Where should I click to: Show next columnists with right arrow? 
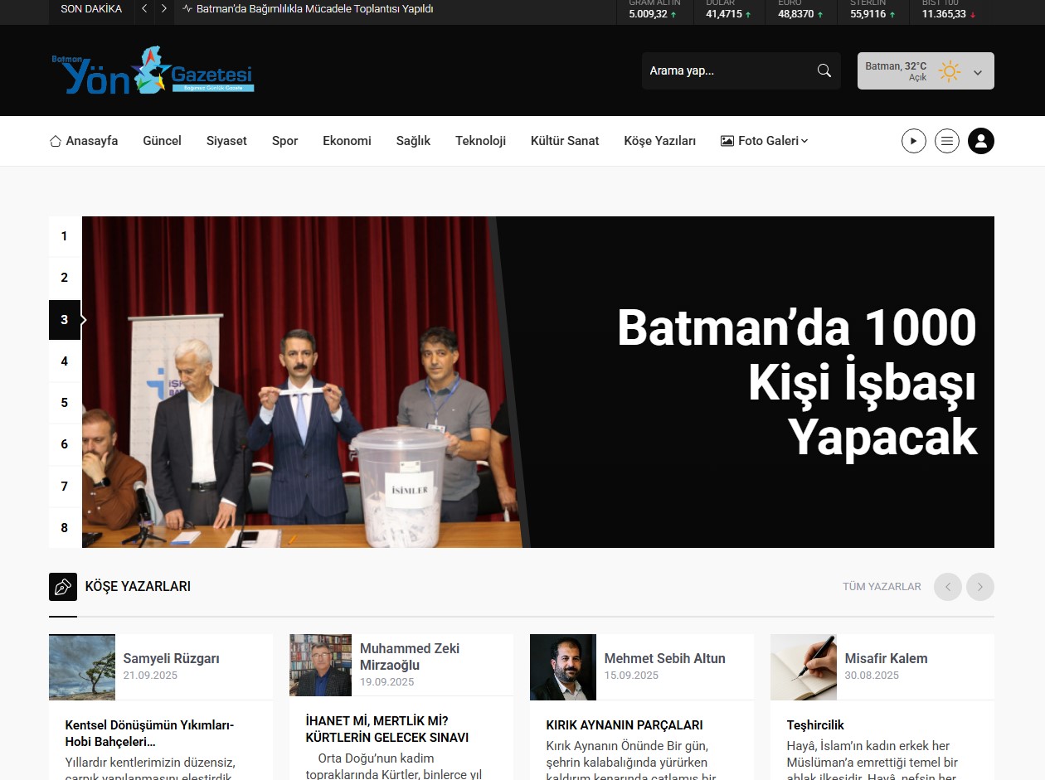click(979, 587)
